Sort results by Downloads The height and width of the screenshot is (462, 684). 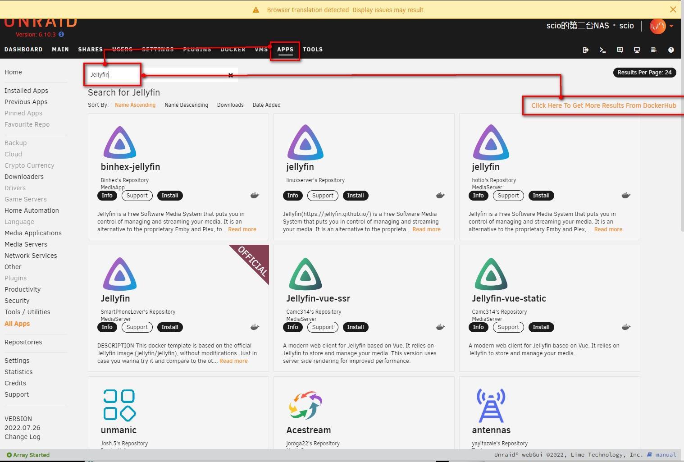(x=230, y=105)
